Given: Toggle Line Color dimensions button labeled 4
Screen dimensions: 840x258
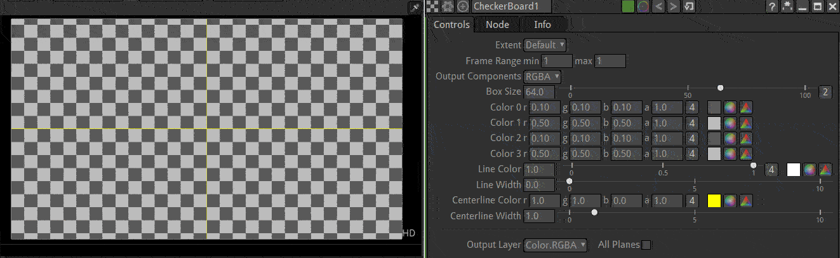Looking at the screenshot, I should click(771, 170).
